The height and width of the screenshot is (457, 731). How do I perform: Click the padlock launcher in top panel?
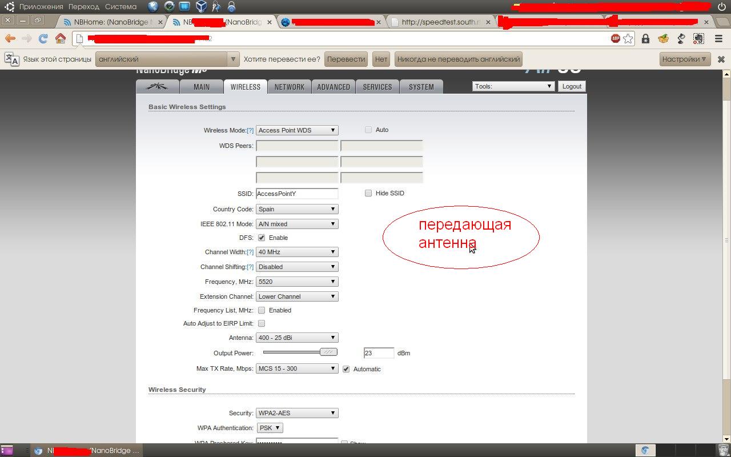click(231, 7)
